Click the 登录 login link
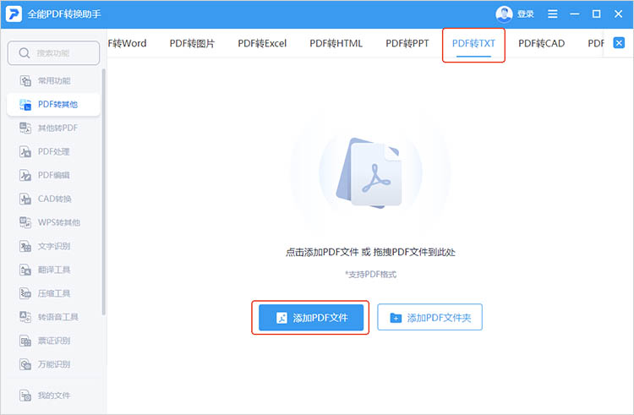The width and height of the screenshot is (634, 415). point(525,14)
